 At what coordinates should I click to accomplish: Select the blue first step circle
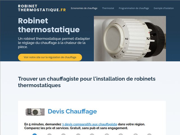click(x=35, y=134)
